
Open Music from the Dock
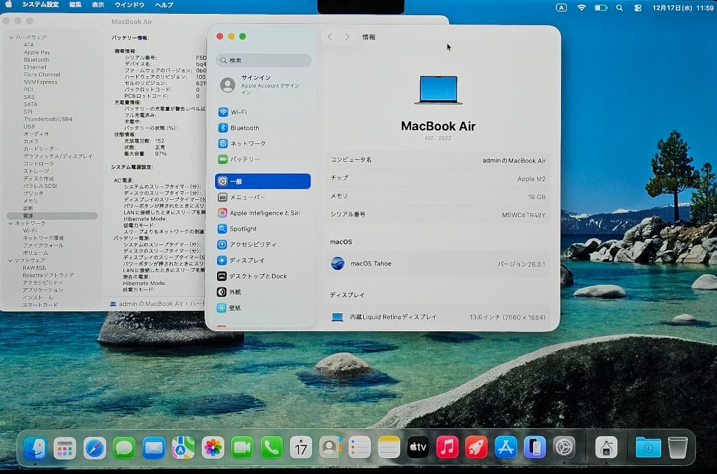[x=447, y=447]
